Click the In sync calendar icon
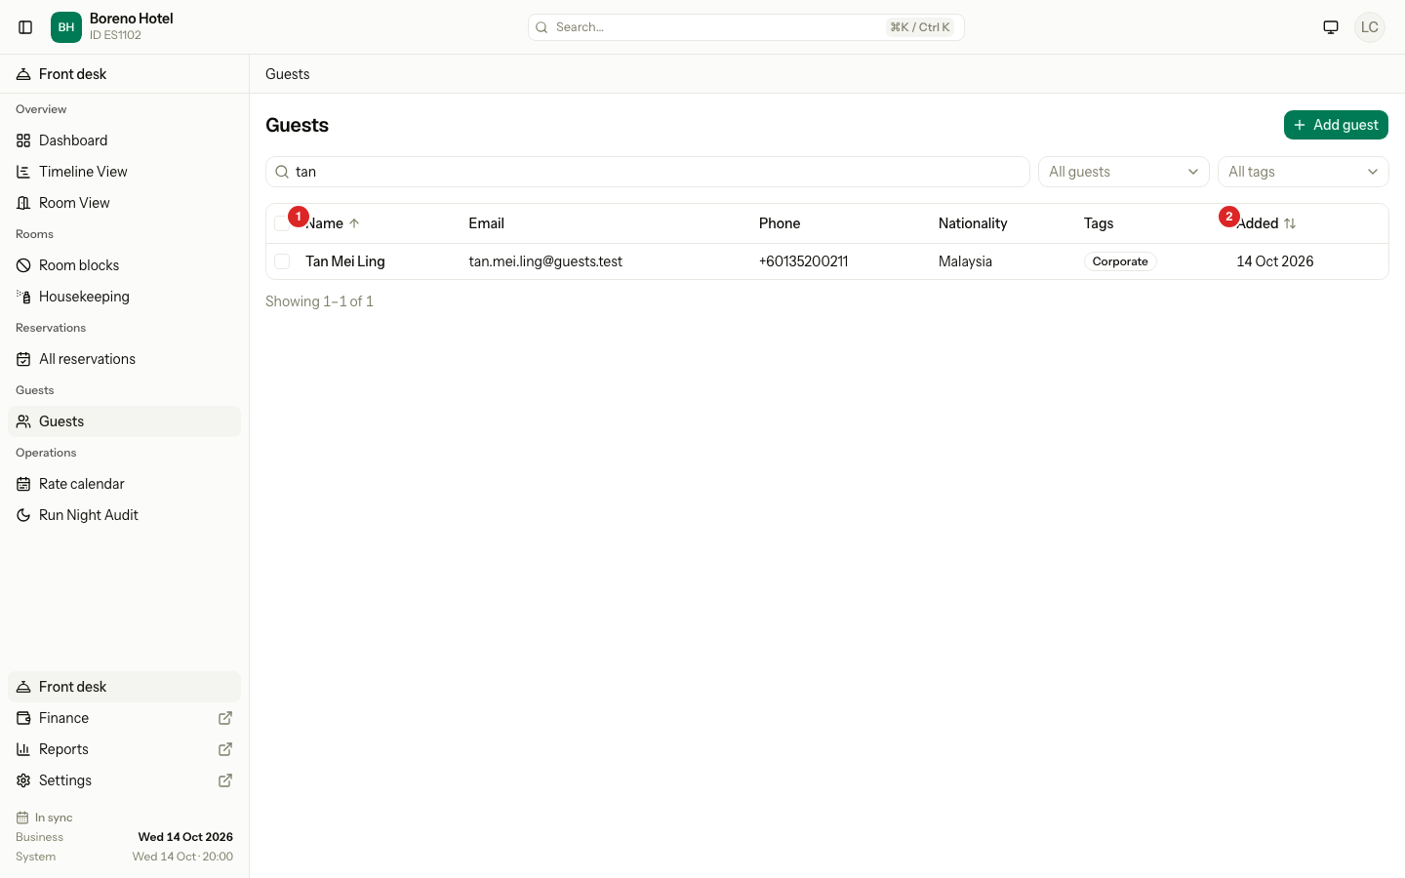 22,818
